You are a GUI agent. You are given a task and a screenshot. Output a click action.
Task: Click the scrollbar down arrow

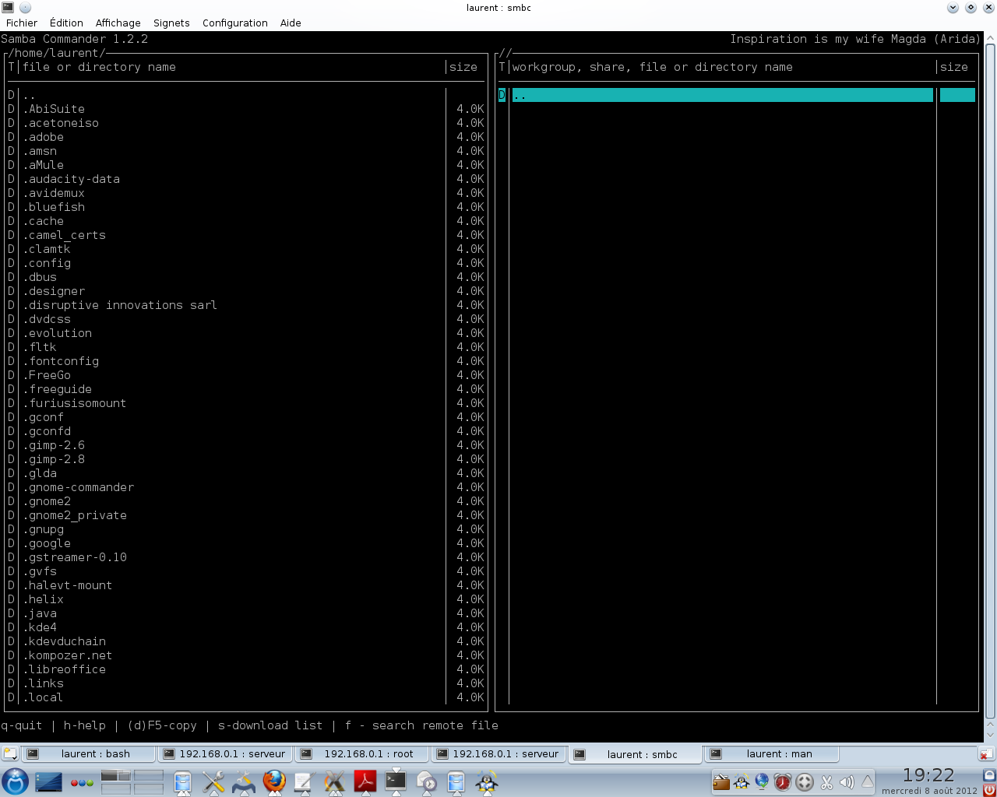[990, 734]
